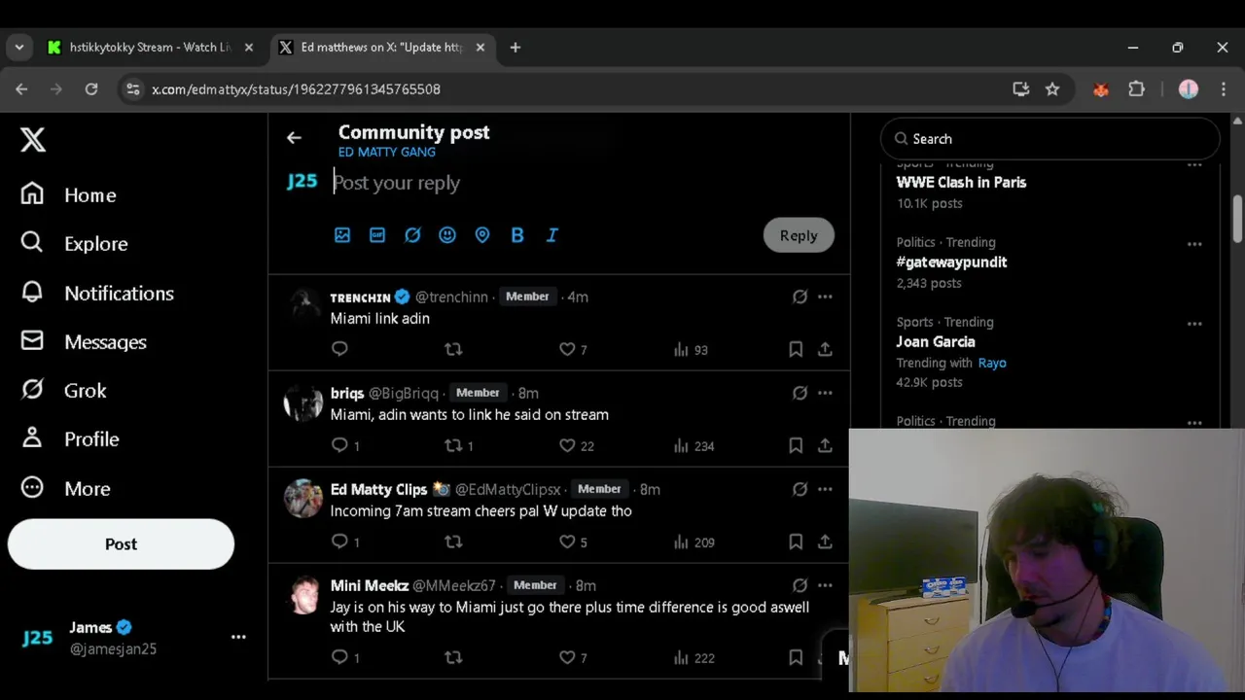Open the Chrome extensions menu

tap(1136, 88)
